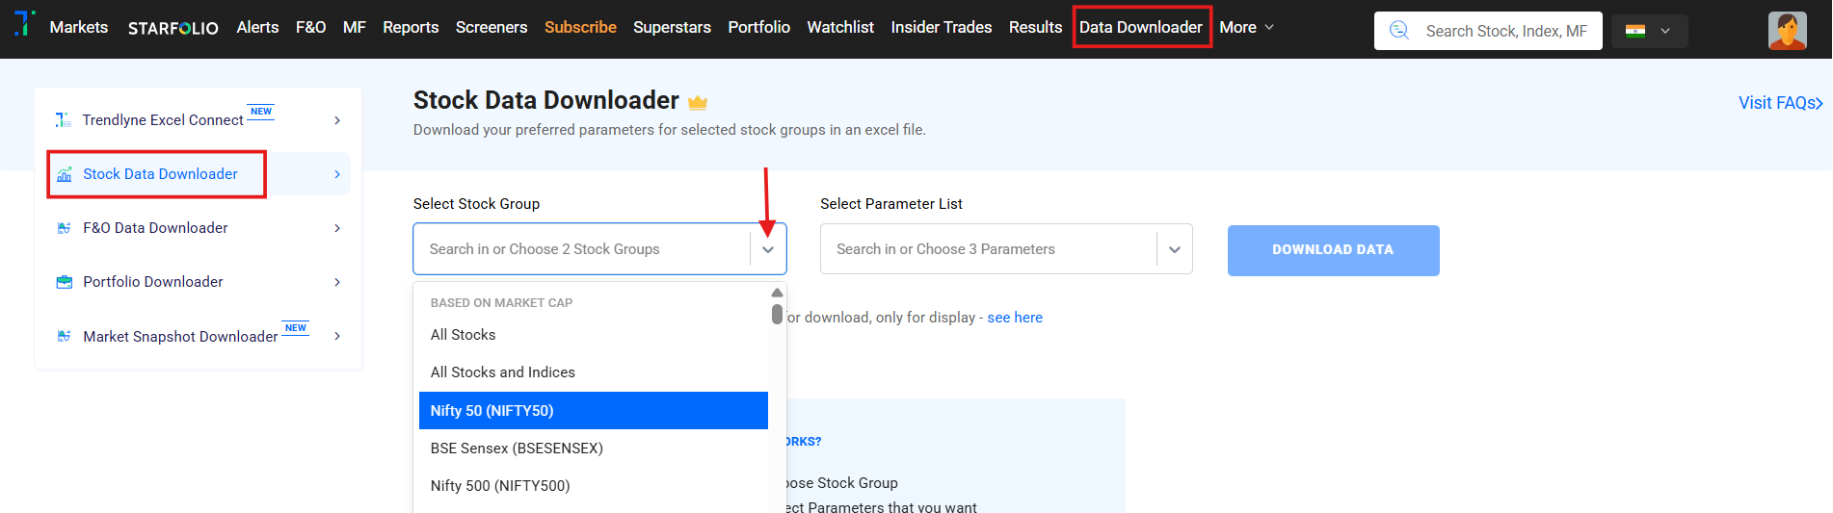The width and height of the screenshot is (1833, 513).
Task: Open the Select Parameter List dropdown arrow
Action: click(1175, 249)
